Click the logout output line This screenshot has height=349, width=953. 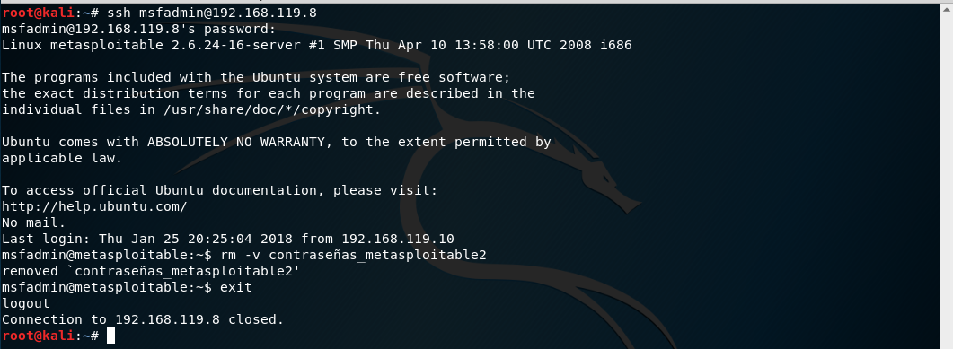(x=25, y=303)
